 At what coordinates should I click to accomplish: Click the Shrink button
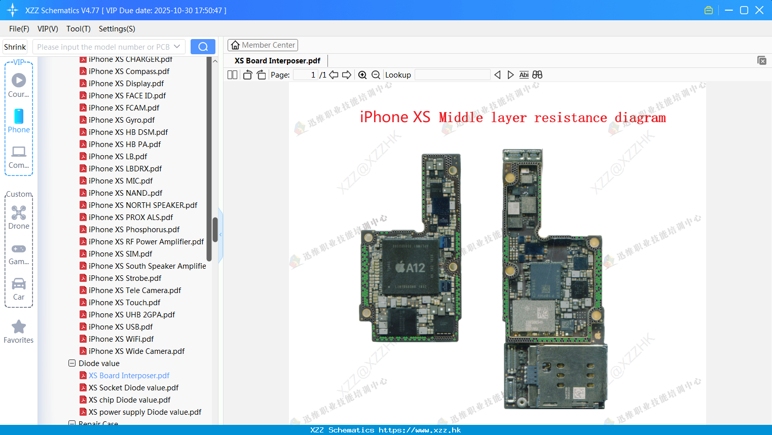pos(15,47)
